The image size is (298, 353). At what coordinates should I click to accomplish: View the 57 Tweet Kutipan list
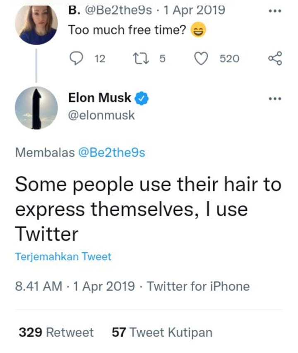point(162,332)
